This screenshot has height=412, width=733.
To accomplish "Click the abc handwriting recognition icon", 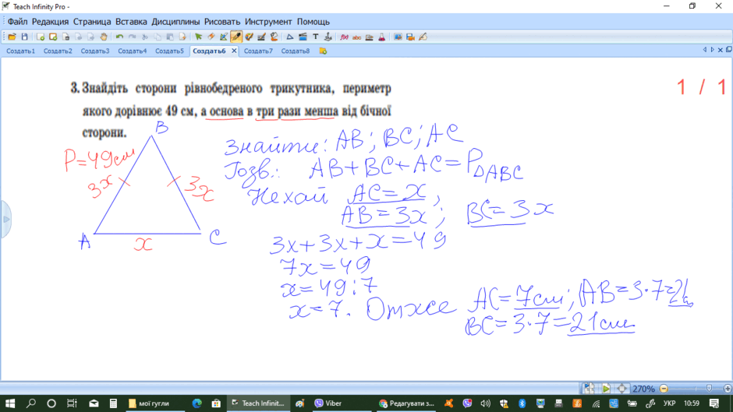I will [356, 37].
